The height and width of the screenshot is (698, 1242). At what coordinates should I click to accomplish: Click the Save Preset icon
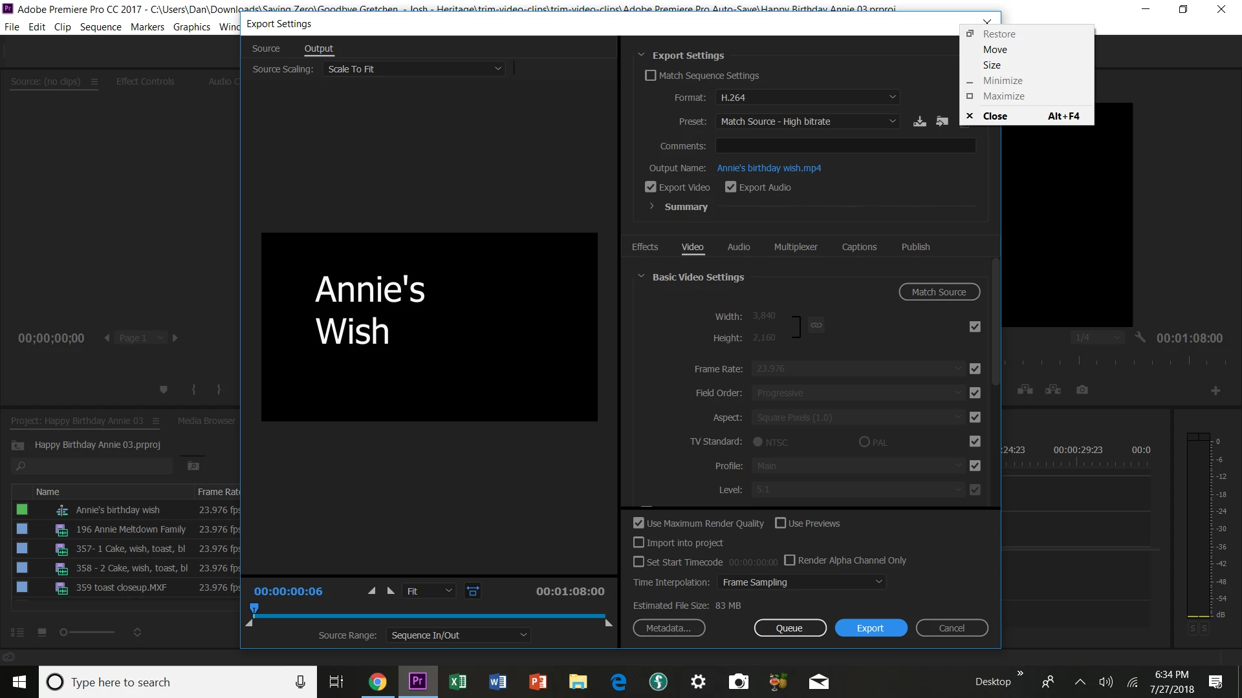(919, 122)
